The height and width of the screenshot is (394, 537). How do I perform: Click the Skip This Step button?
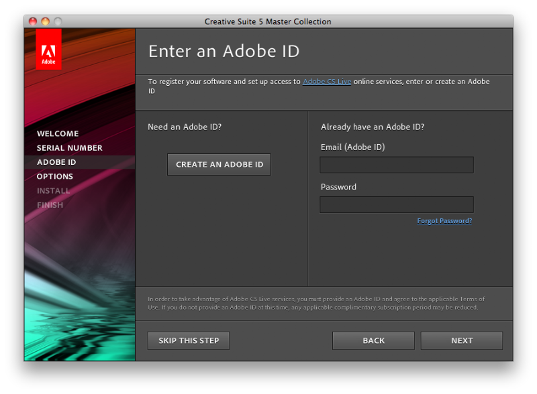click(189, 340)
